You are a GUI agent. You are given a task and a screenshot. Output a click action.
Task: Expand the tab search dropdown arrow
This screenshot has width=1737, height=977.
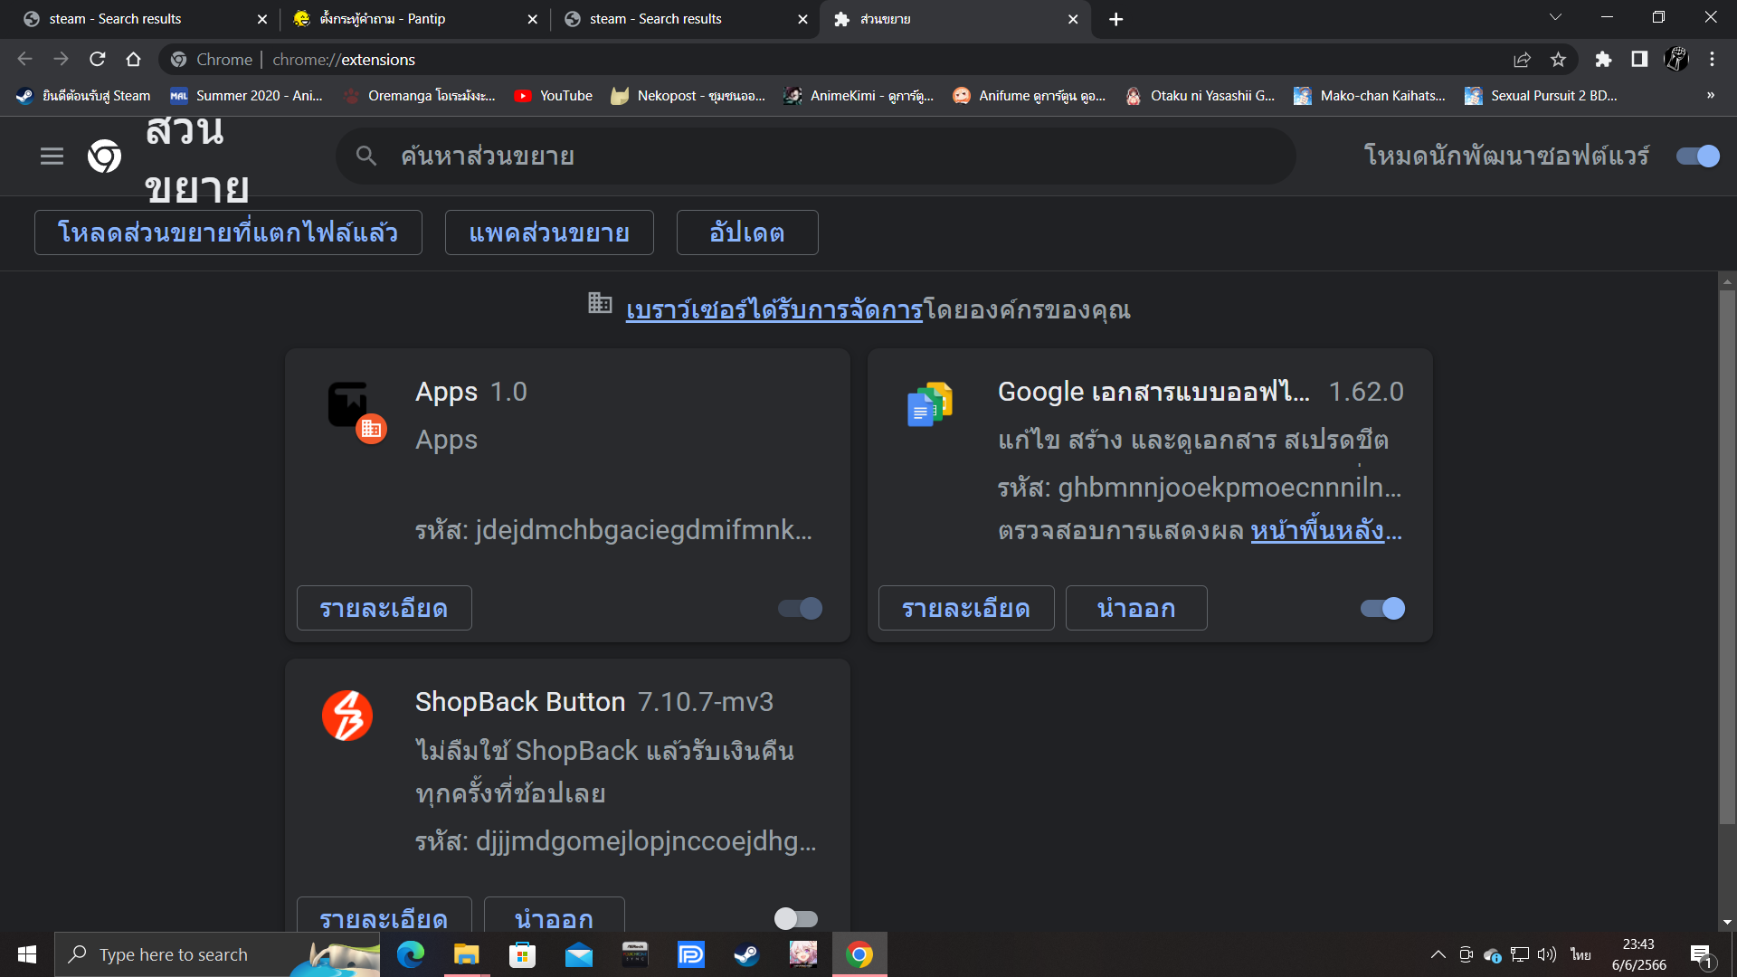(x=1555, y=18)
